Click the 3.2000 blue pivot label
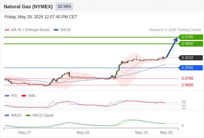The image size is (204, 138). click(191, 68)
